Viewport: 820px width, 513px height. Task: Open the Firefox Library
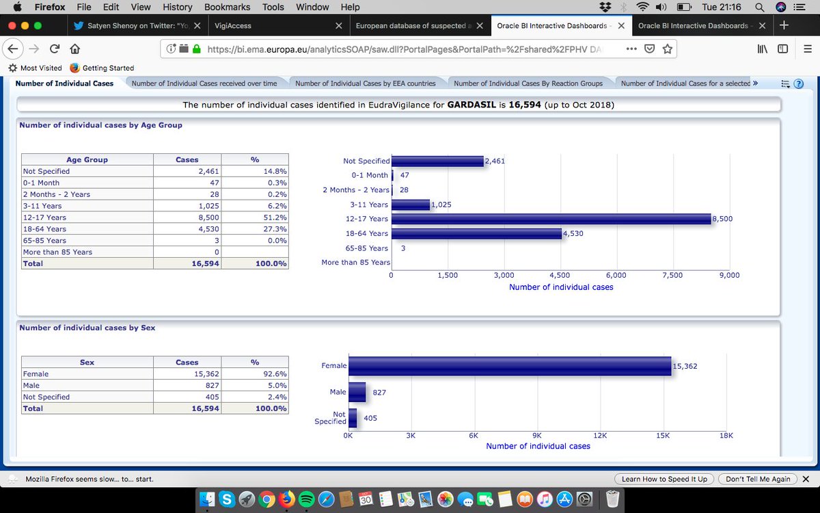pos(762,49)
